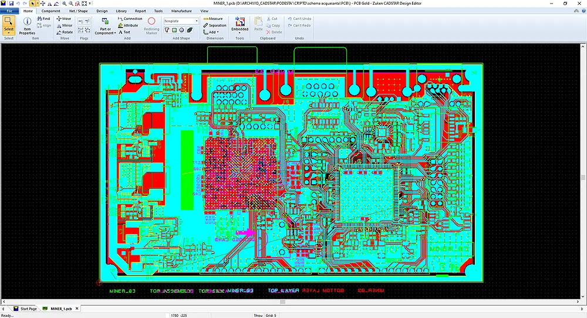Click the Save icon in quick access toolbar

click(x=11, y=4)
